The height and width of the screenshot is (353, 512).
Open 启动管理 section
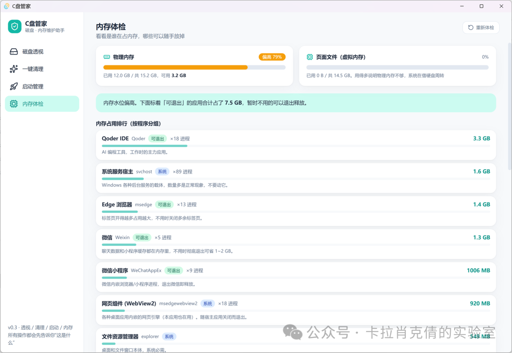point(42,86)
